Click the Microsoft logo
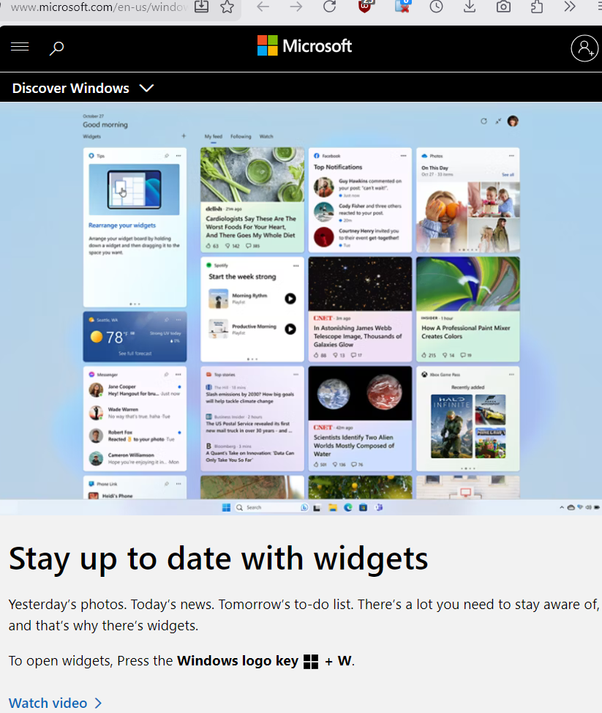The image size is (602, 713). [304, 46]
